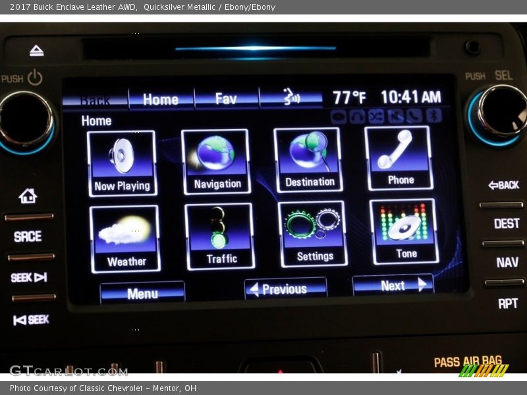Screen dimensions: 527x395
Task: Open the Navigation globe tile
Action: [216, 161]
